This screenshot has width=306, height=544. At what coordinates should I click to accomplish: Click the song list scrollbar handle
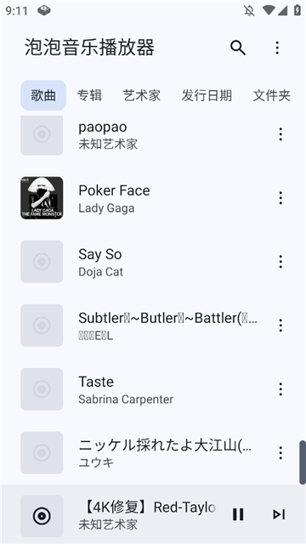click(x=303, y=462)
